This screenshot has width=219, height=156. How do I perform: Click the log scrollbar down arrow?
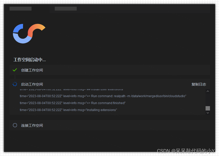(208, 113)
